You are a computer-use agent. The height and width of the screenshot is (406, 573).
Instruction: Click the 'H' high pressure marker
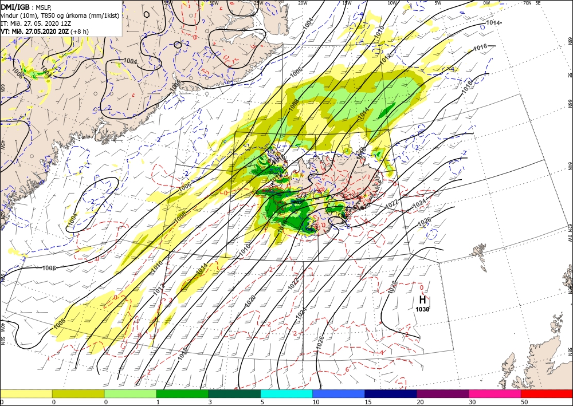pos(422,300)
